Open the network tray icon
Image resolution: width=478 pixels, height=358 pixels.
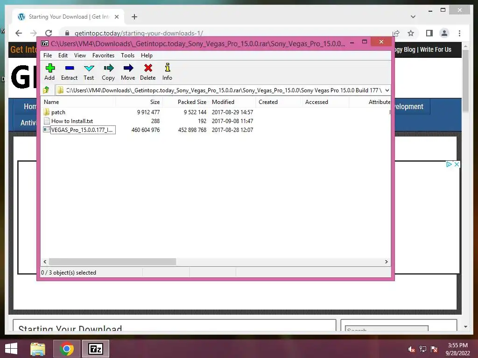pos(423,349)
